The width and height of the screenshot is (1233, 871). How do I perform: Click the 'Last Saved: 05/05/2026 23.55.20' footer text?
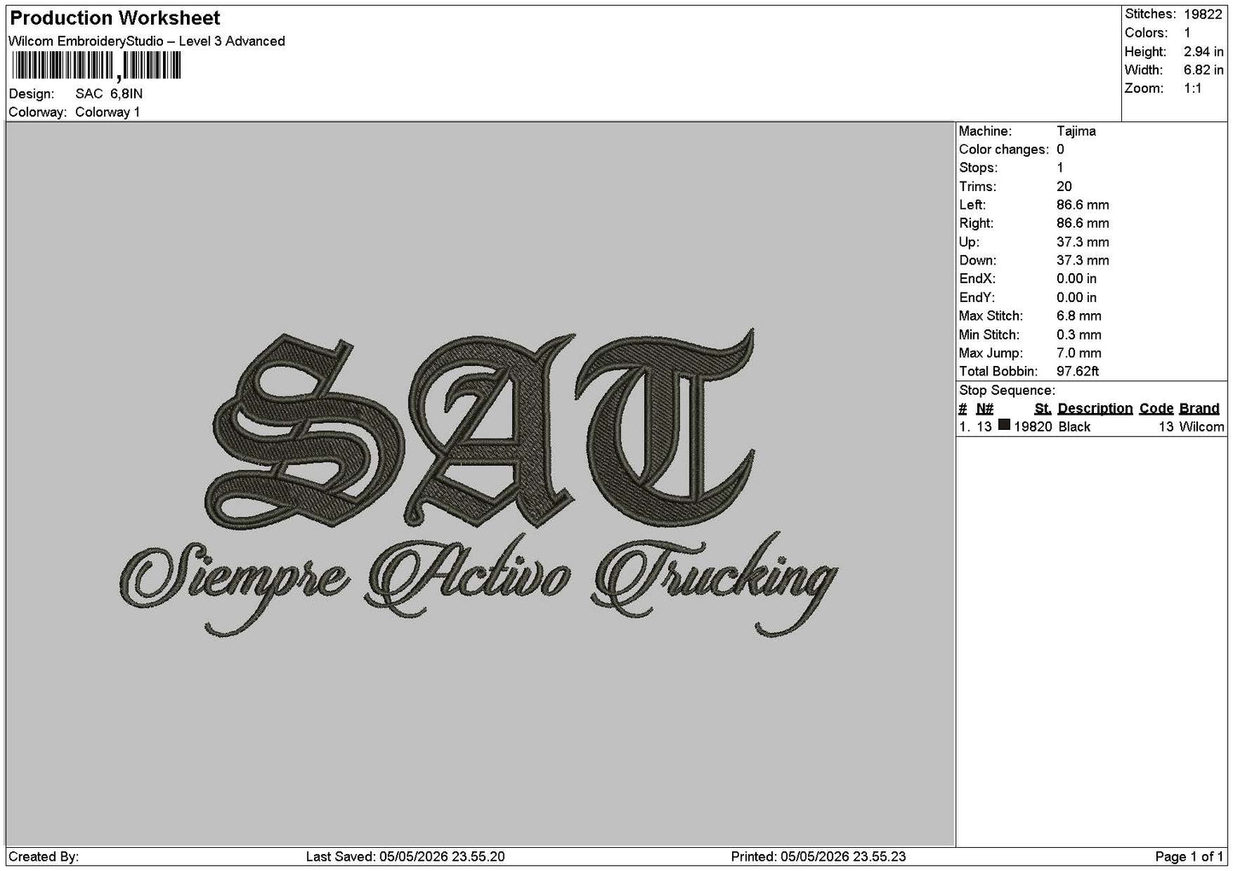405,857
